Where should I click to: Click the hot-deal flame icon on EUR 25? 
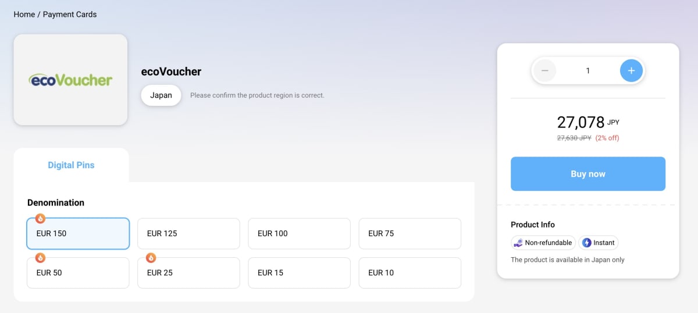(151, 258)
